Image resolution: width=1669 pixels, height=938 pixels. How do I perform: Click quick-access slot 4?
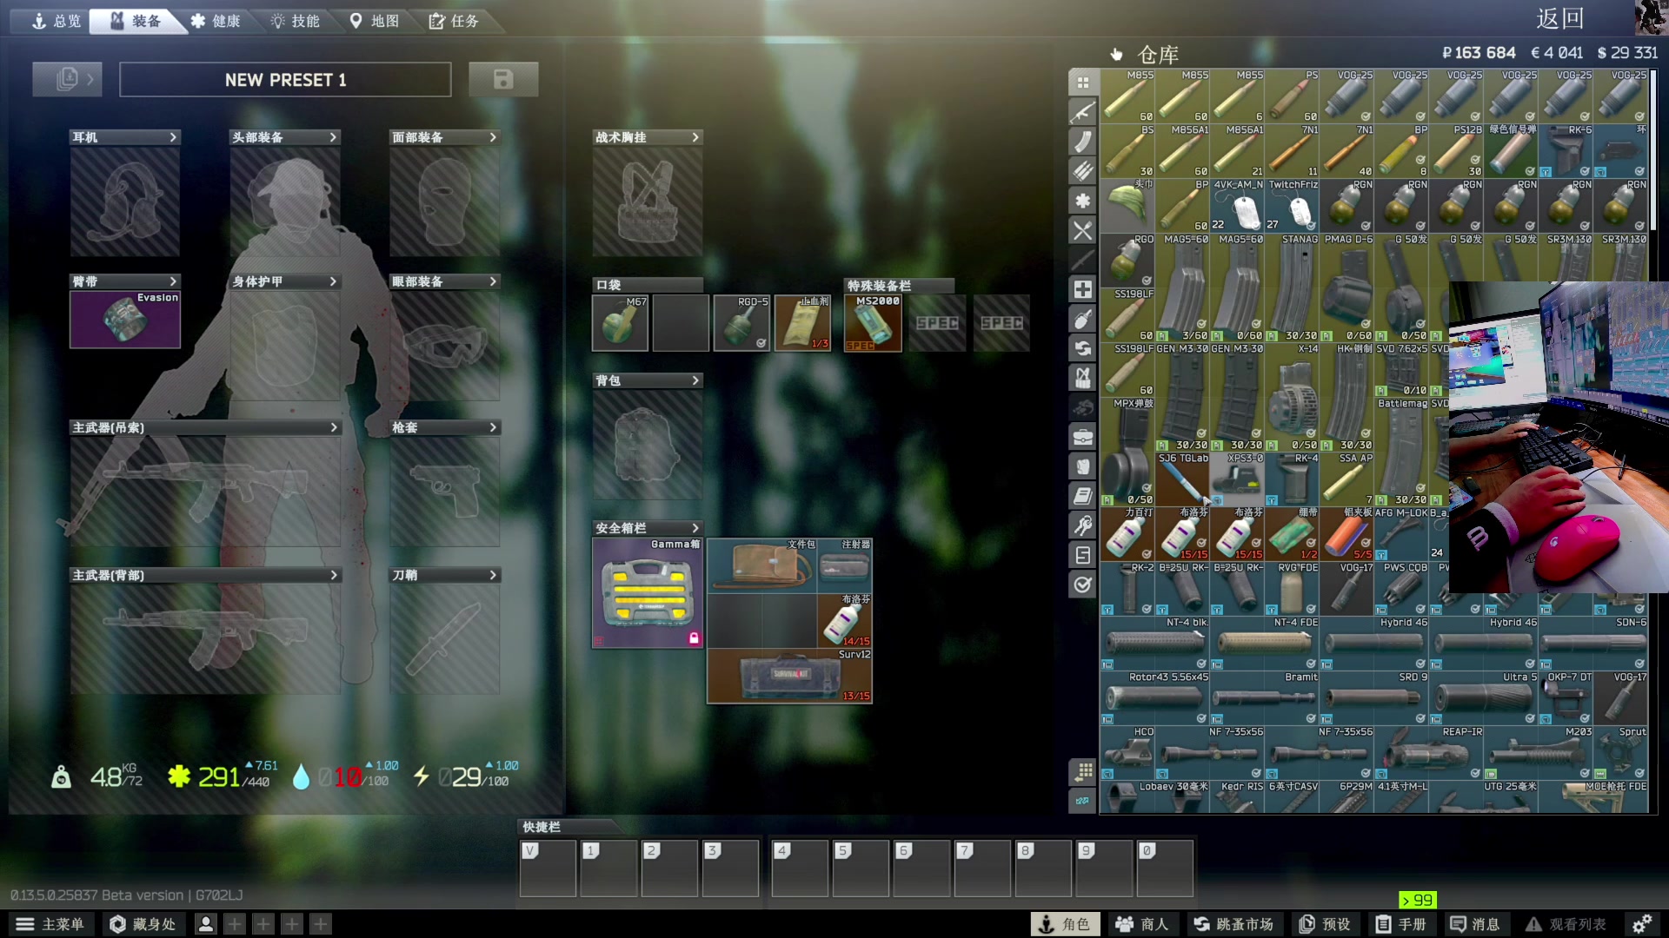(x=800, y=868)
